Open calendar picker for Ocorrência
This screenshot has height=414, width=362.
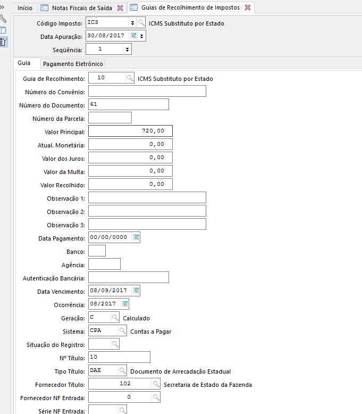125,304
